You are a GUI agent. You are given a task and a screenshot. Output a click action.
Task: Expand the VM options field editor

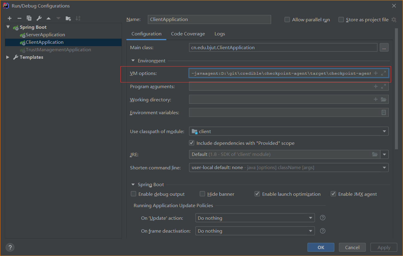tap(383, 73)
